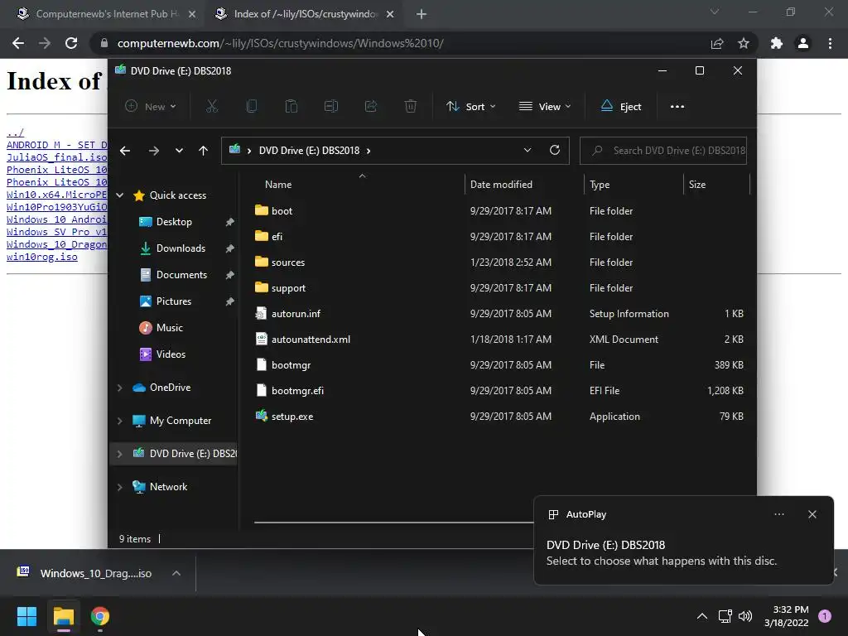The width and height of the screenshot is (848, 636).
Task: Expand the address bar history dropdown
Action: (x=528, y=151)
